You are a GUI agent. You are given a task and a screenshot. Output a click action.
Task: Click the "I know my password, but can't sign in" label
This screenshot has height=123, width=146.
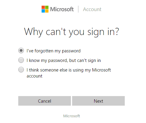(x=64, y=60)
